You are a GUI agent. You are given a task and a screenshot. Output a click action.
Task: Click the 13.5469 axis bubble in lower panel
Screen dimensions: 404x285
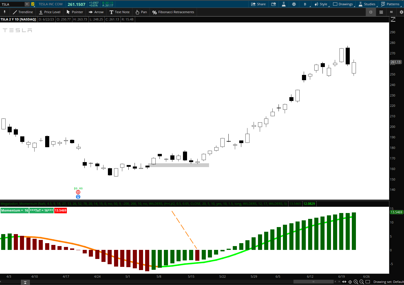pos(396,212)
